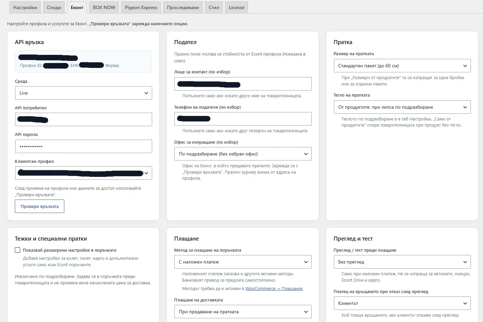Select the Еконт tab
The height and width of the screenshot is (322, 483).
pyautogui.click(x=77, y=7)
